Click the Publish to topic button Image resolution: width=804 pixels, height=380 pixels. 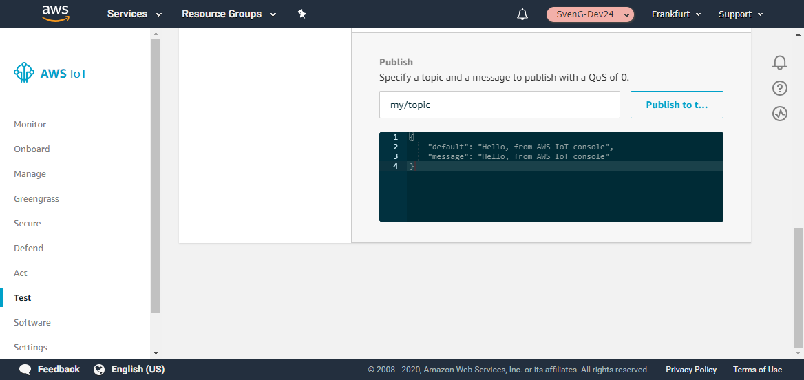677,105
